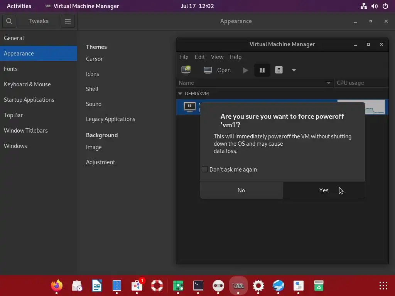The image size is (395, 296).
Task: Confirm force poweroff with Yes
Action: [x=324, y=190]
